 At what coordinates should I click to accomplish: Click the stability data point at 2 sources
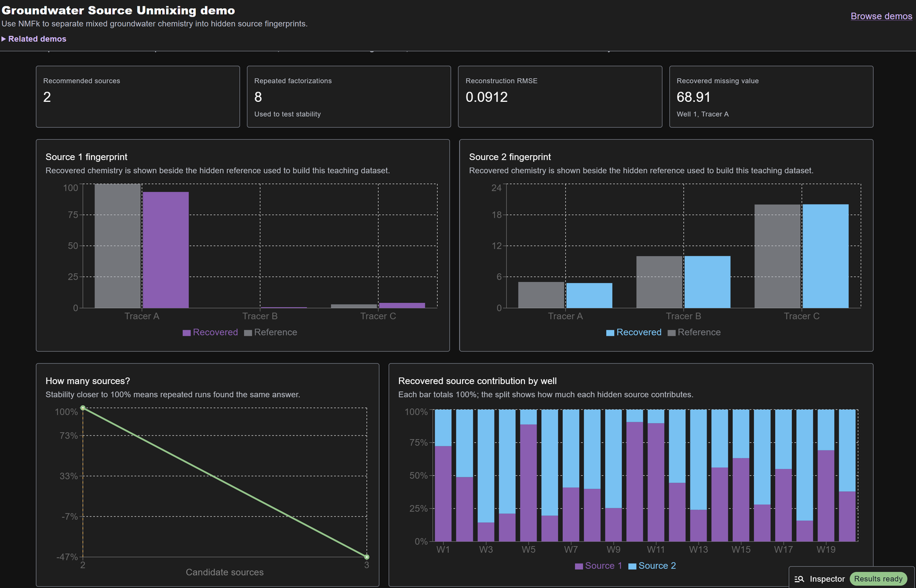(x=83, y=408)
